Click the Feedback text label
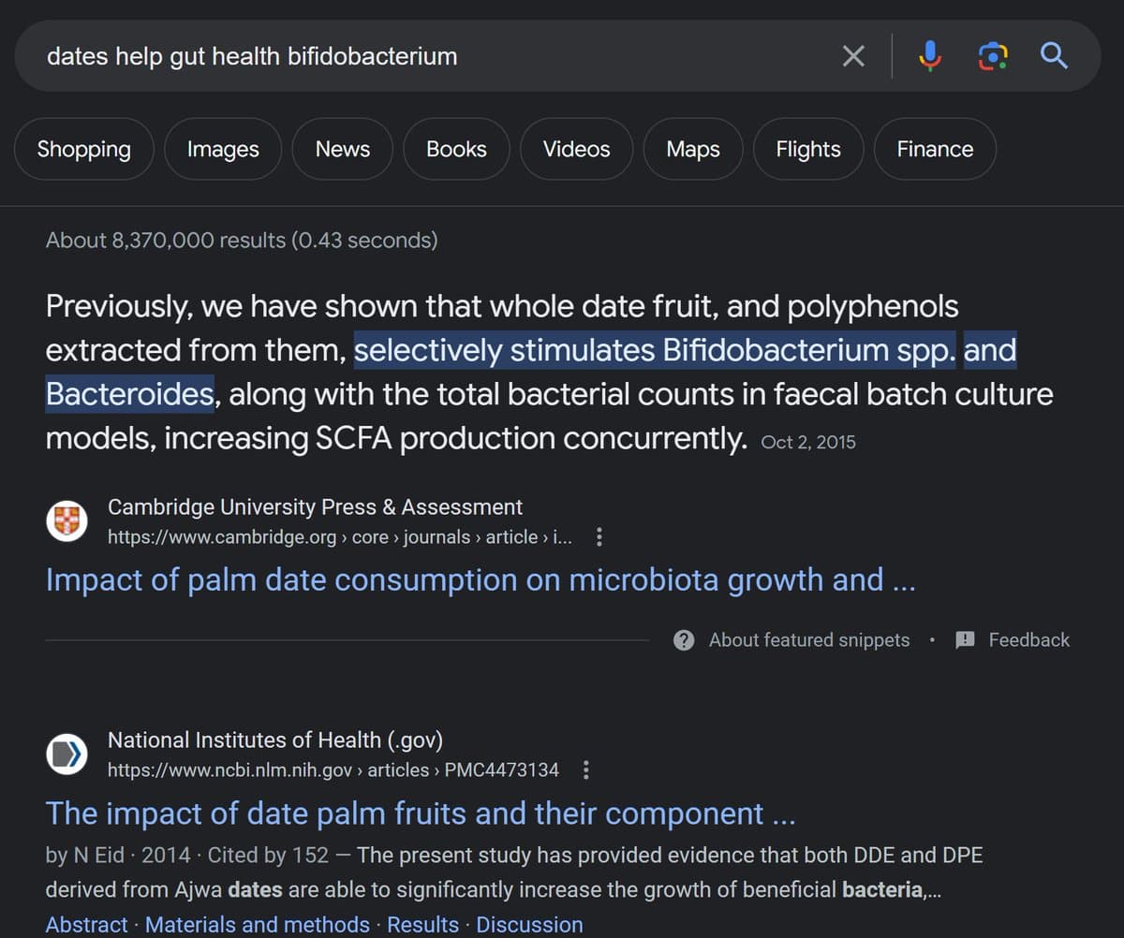 (x=1028, y=640)
